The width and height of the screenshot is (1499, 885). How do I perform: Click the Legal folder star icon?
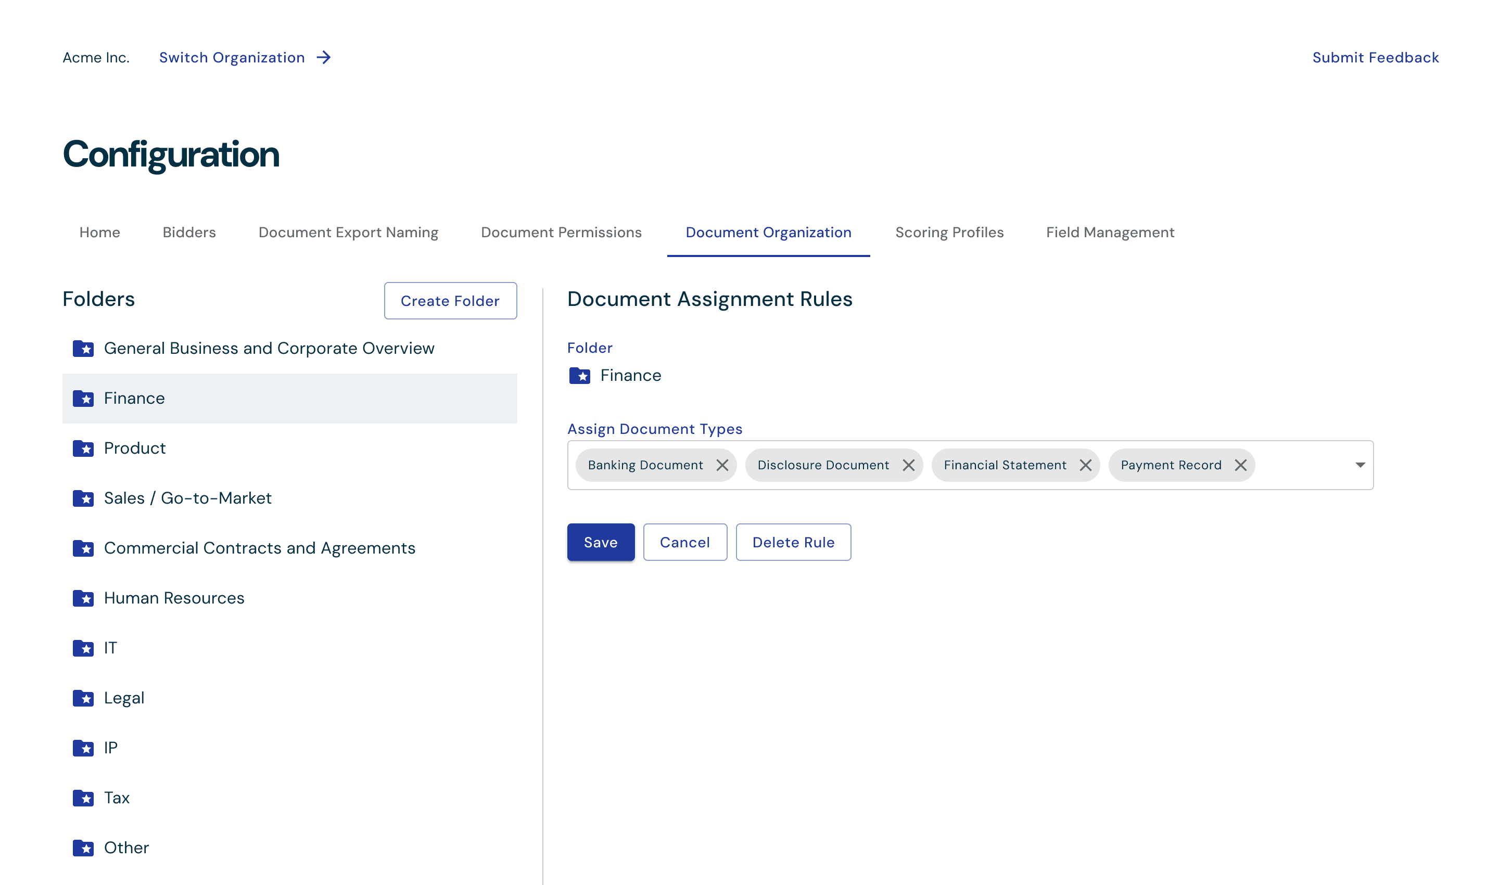83,698
